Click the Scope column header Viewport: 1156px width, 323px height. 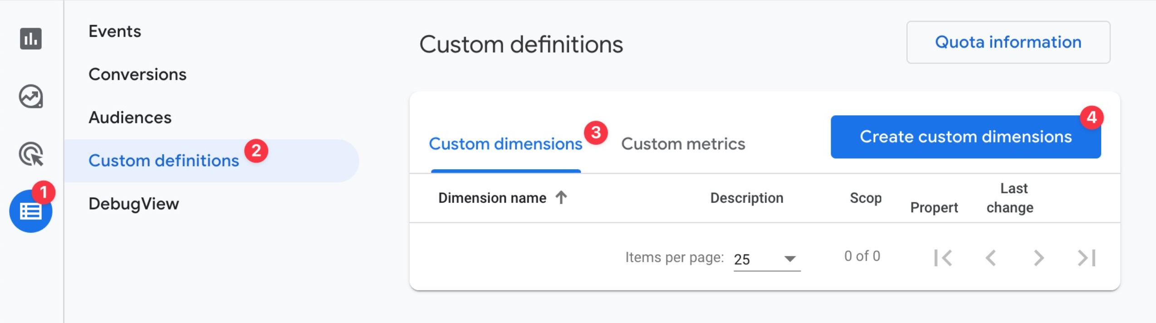(866, 198)
